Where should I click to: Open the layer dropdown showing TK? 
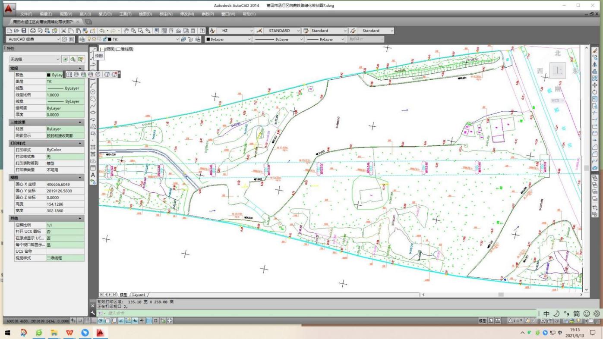[133, 39]
